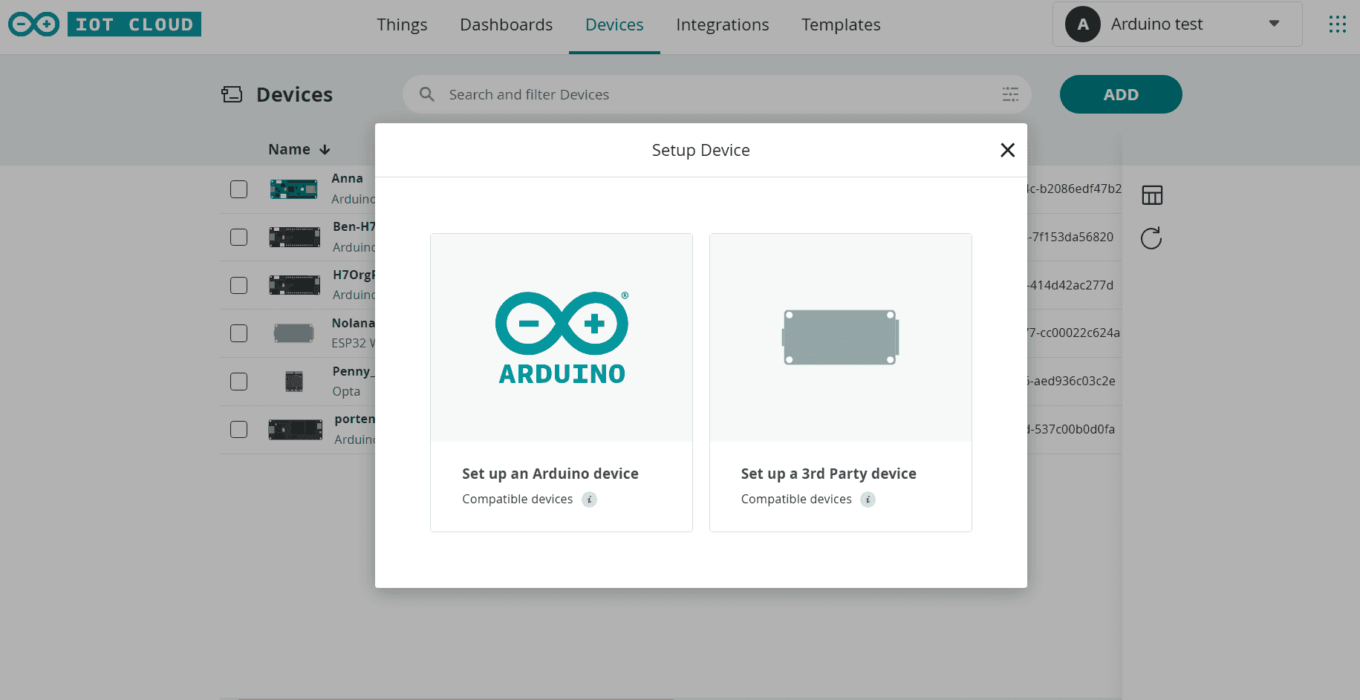Check the Nolana ESP32 device checkbox
Screen dimensions: 1360x700
tap(238, 333)
